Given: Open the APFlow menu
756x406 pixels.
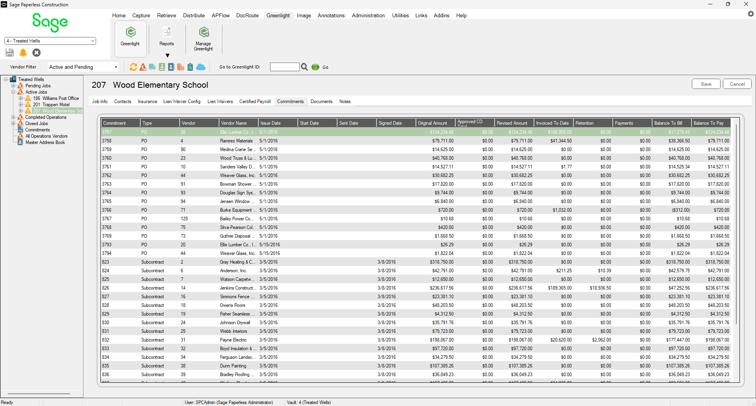Looking at the screenshot, I should pos(220,16).
